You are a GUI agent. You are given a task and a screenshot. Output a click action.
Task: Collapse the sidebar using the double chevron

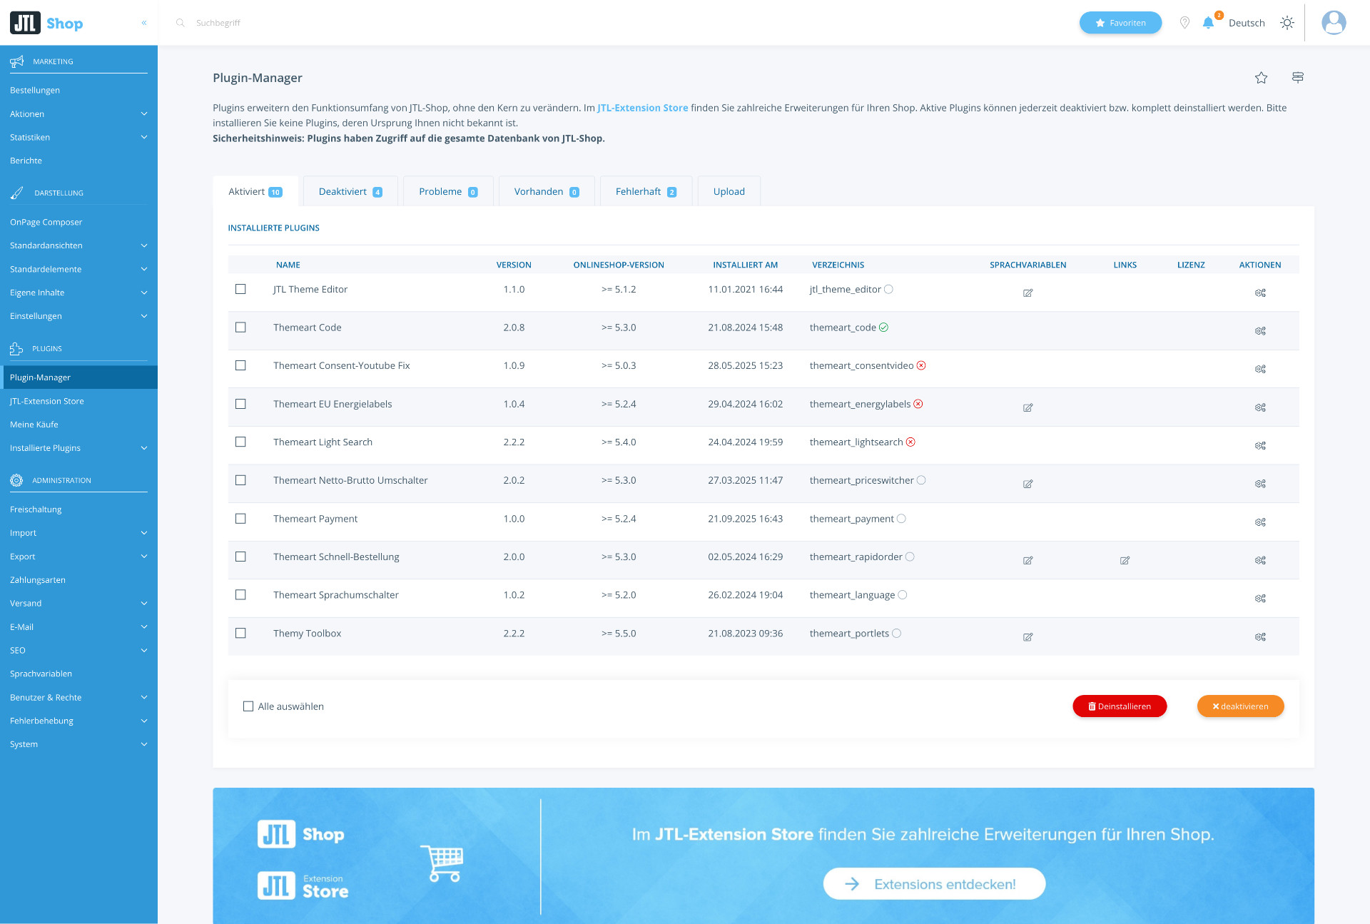click(x=143, y=22)
